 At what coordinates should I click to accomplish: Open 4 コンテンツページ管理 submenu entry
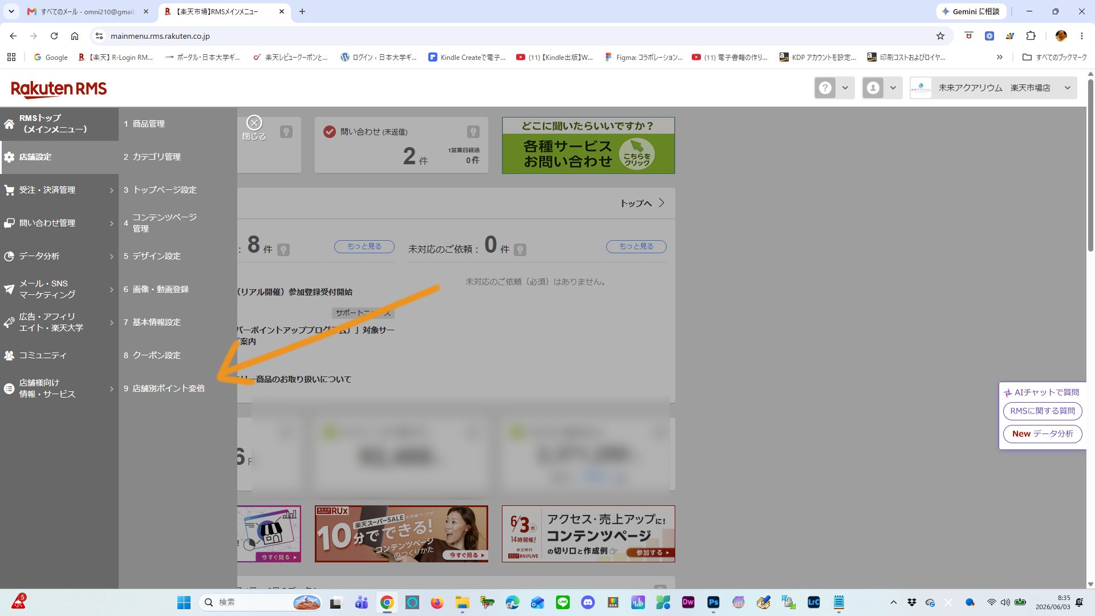pyautogui.click(x=178, y=223)
